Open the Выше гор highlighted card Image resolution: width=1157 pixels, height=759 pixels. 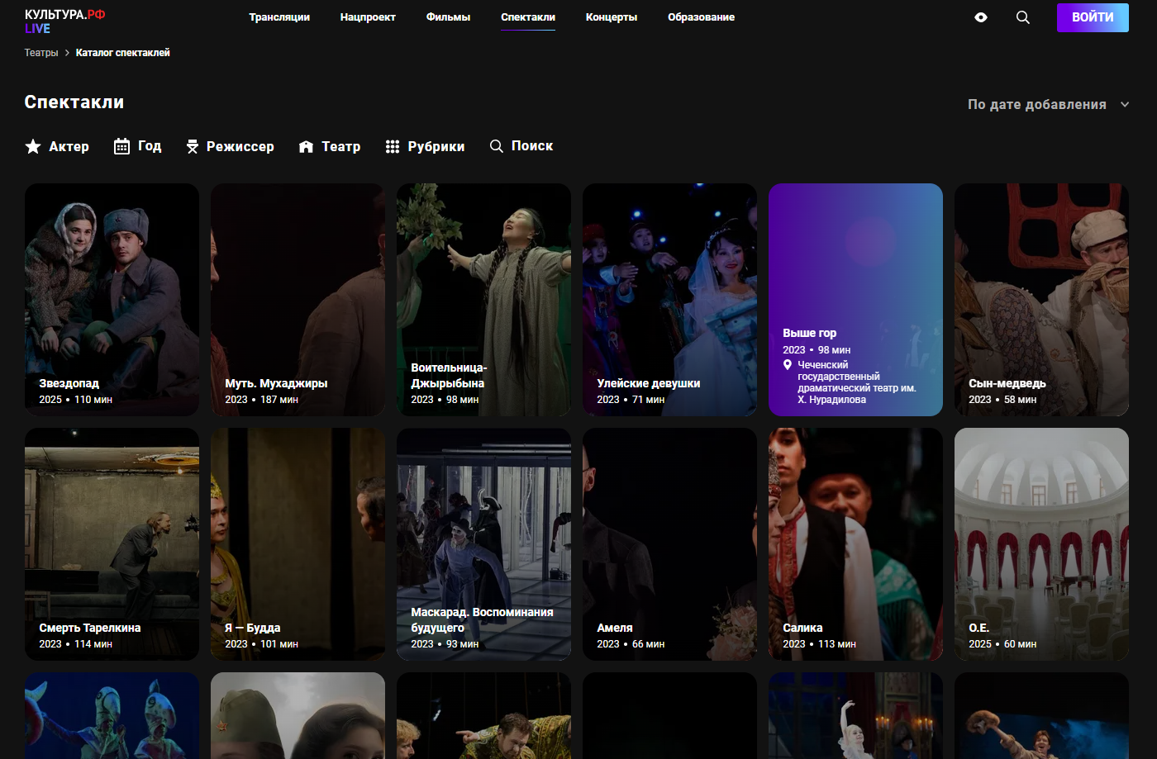[855, 300]
